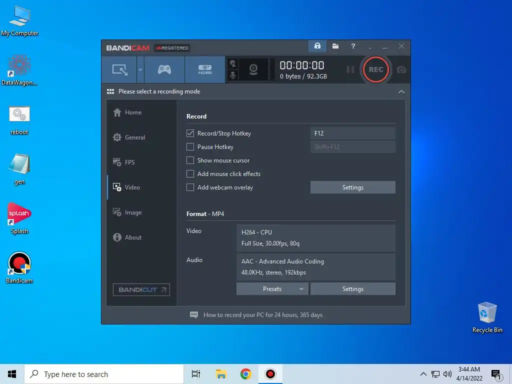Select screen rectangle recording mode
Screen dimensions: 512x384
pyautogui.click(x=119, y=69)
